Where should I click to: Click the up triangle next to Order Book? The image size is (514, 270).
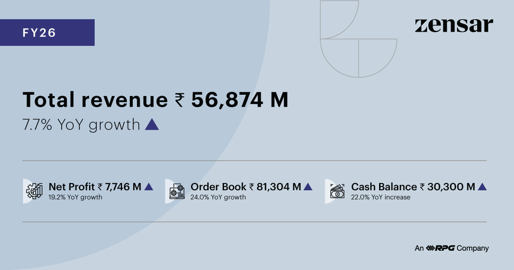coord(308,187)
